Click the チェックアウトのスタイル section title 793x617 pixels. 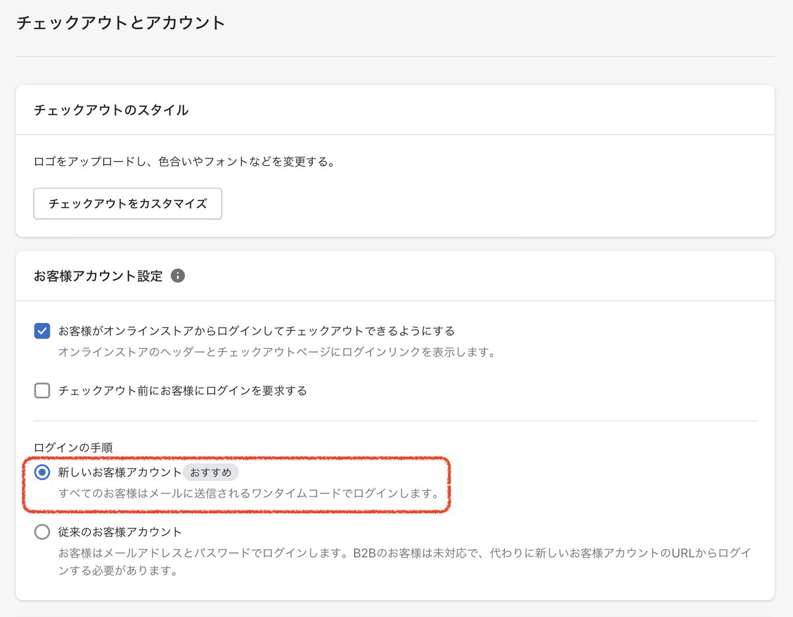111,110
